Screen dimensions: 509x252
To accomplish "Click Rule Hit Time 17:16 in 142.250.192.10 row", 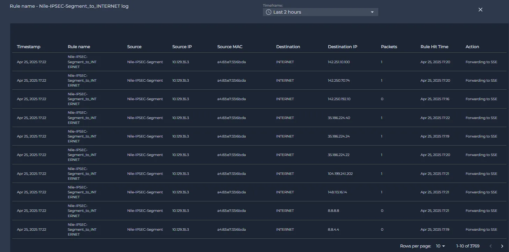I will [x=435, y=99].
